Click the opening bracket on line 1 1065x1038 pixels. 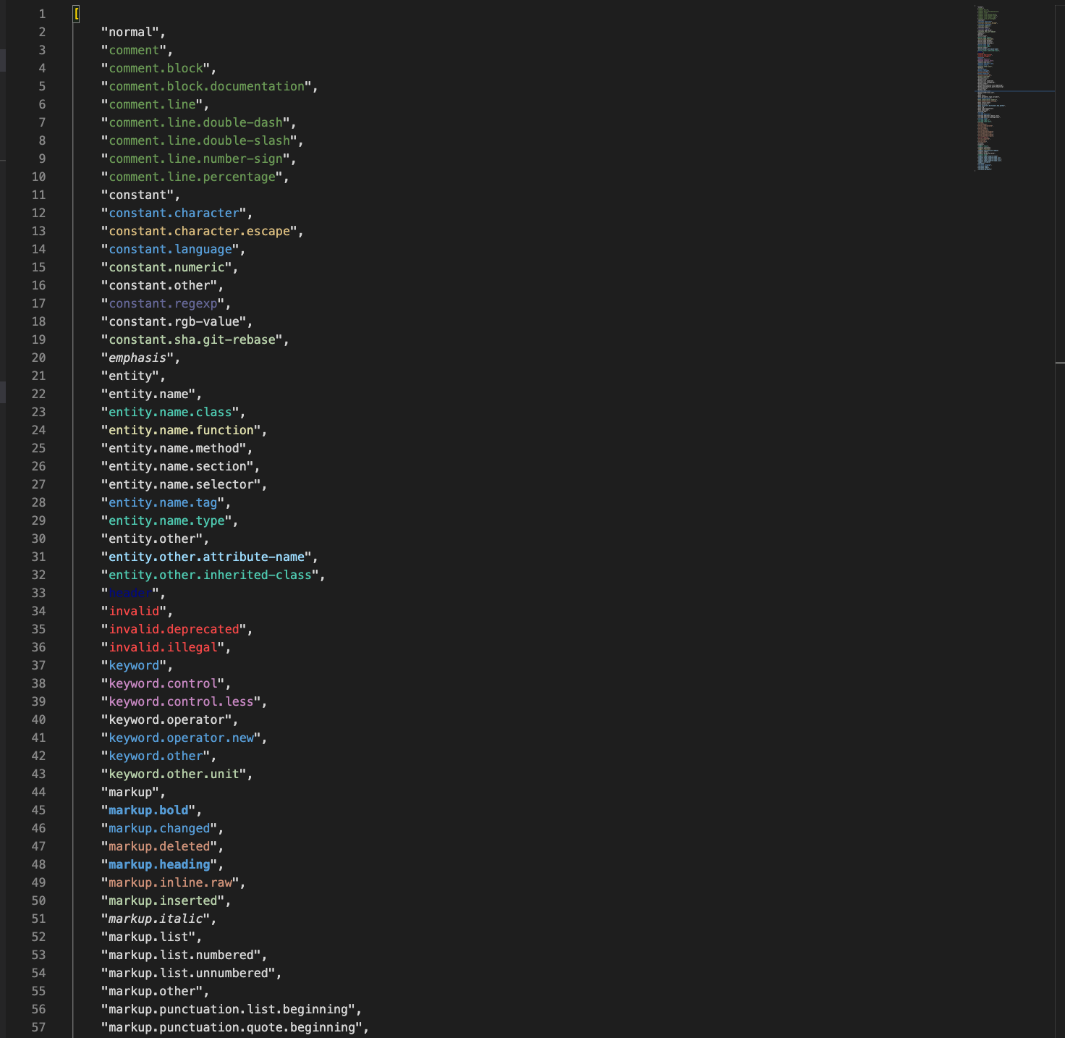76,14
